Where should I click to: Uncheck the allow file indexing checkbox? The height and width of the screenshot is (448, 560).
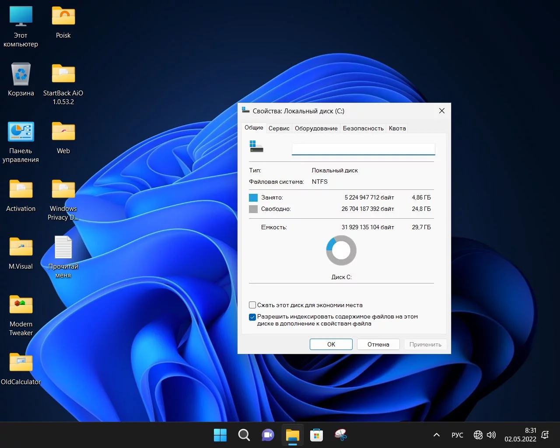pos(252,317)
